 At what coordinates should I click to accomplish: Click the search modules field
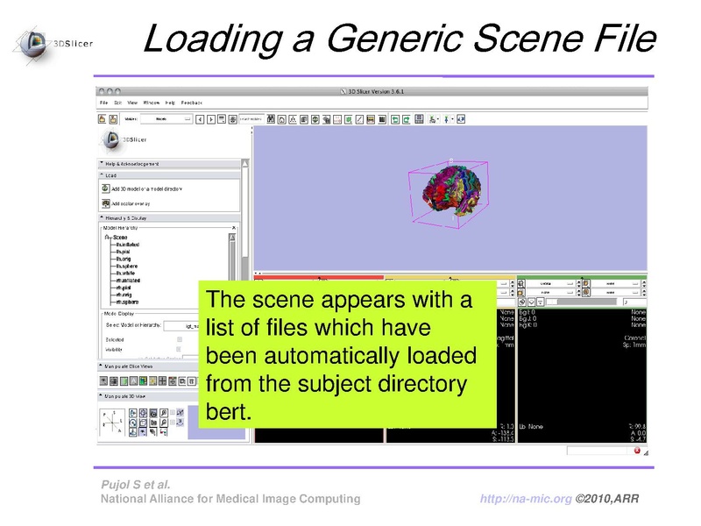pyautogui.click(x=251, y=119)
